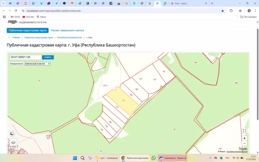Image resolution: width=259 pixels, height=162 pixels.
Task: Open WhatsApp from the taskbar
Action: tap(154, 158)
